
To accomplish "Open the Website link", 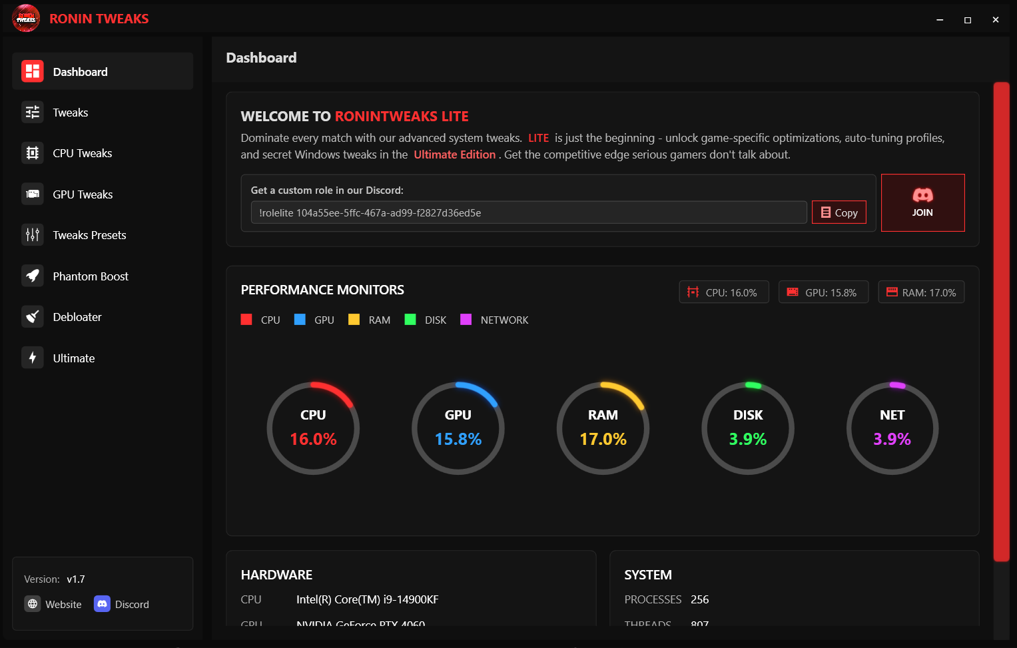I will point(53,604).
